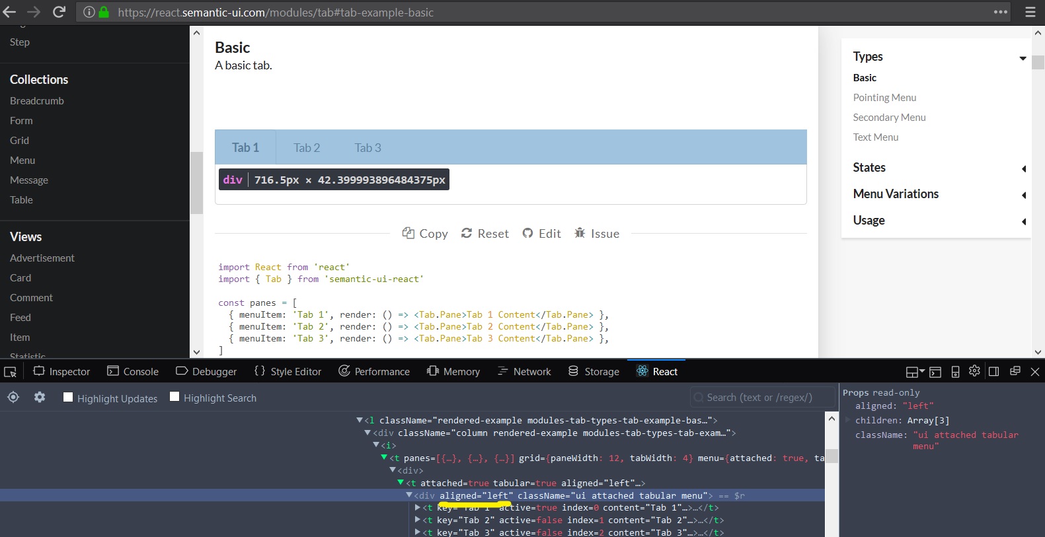Focus the React tree search field

pyautogui.click(x=762, y=397)
